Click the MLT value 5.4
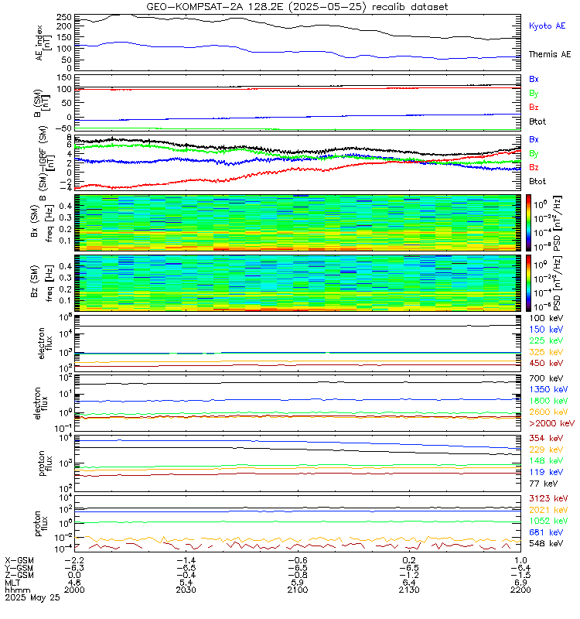This screenshot has width=580, height=619. click(x=186, y=583)
